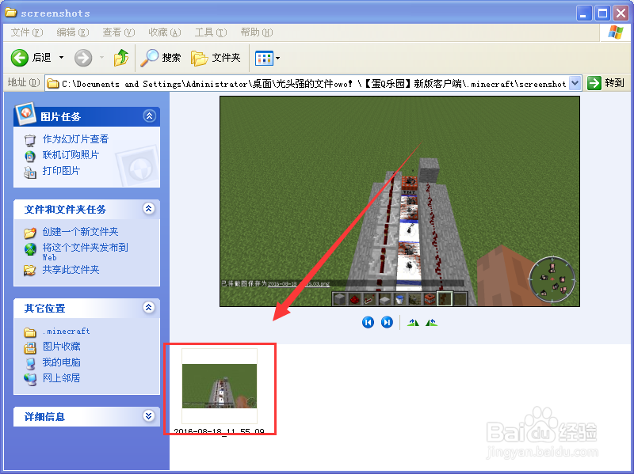This screenshot has height=474, width=634.
Task: Click 创建一个新文件夹
Action: pyautogui.click(x=81, y=232)
